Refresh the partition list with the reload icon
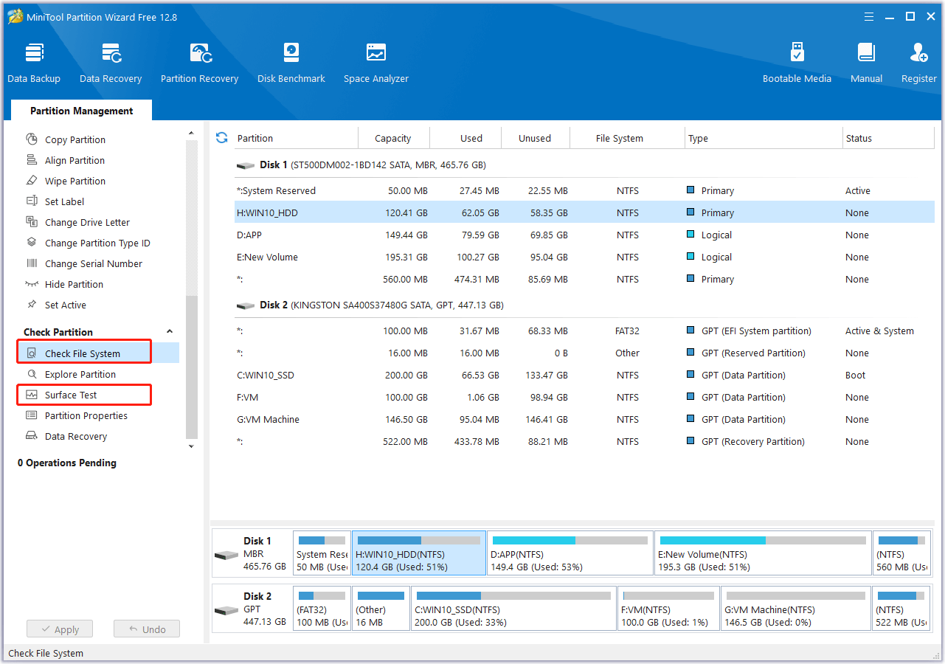The width and height of the screenshot is (945, 664). pos(221,138)
